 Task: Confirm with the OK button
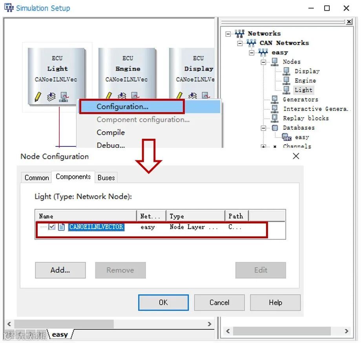click(x=164, y=303)
